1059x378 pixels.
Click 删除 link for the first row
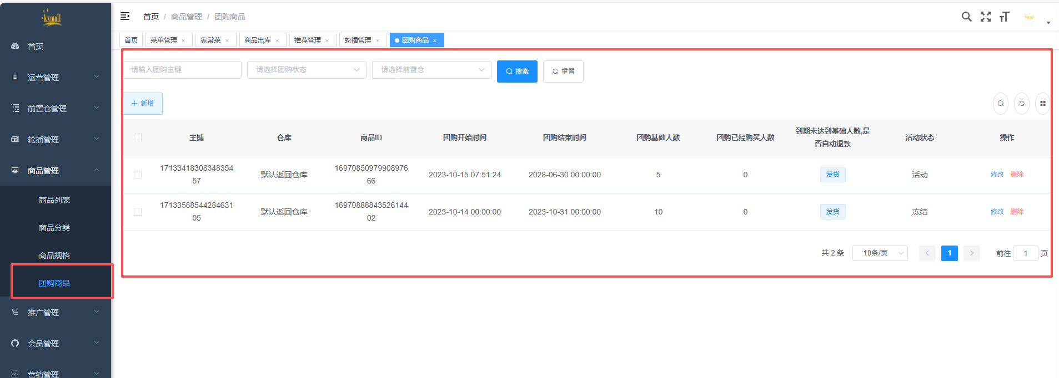click(1017, 175)
